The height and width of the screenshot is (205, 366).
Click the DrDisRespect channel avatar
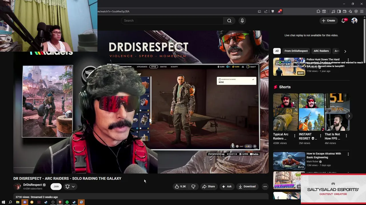[x=17, y=186]
